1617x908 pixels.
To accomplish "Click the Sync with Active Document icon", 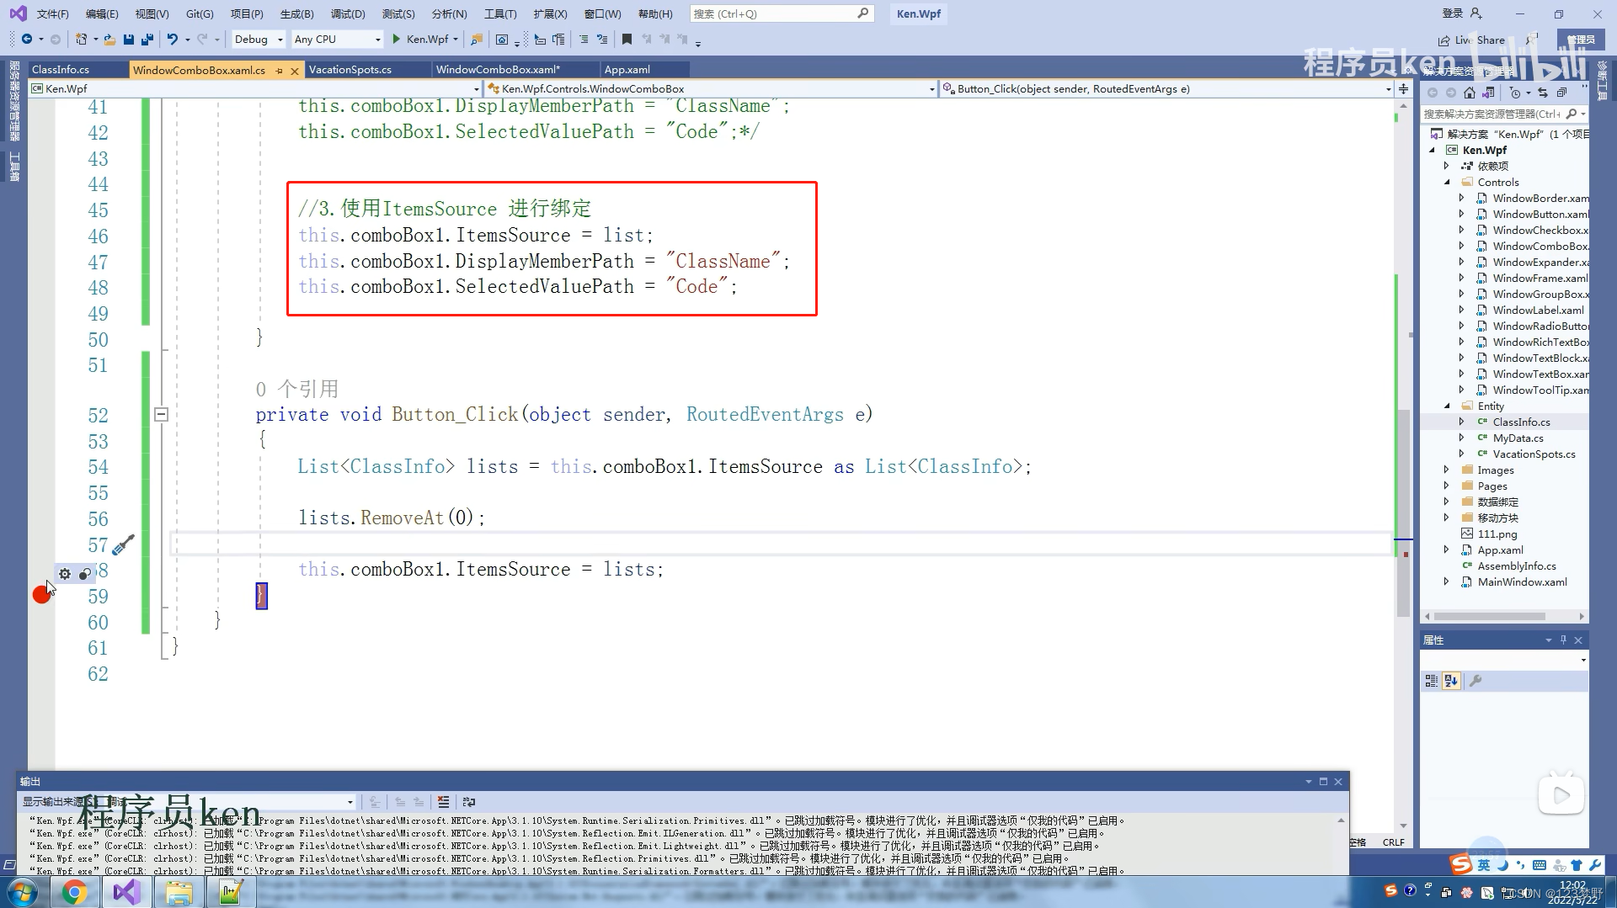I will (1543, 93).
